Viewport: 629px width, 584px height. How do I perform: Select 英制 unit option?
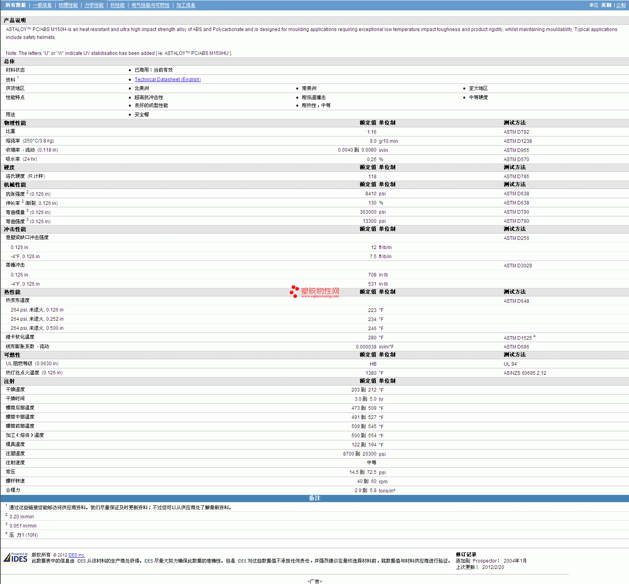[x=606, y=5]
